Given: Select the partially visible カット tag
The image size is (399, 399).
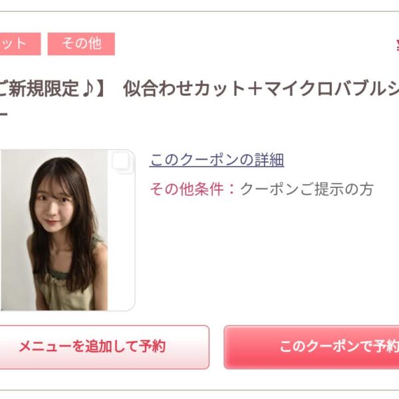Looking at the screenshot, I should [21, 44].
